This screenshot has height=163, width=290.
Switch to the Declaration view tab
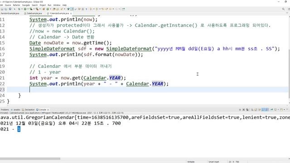[28, 110]
